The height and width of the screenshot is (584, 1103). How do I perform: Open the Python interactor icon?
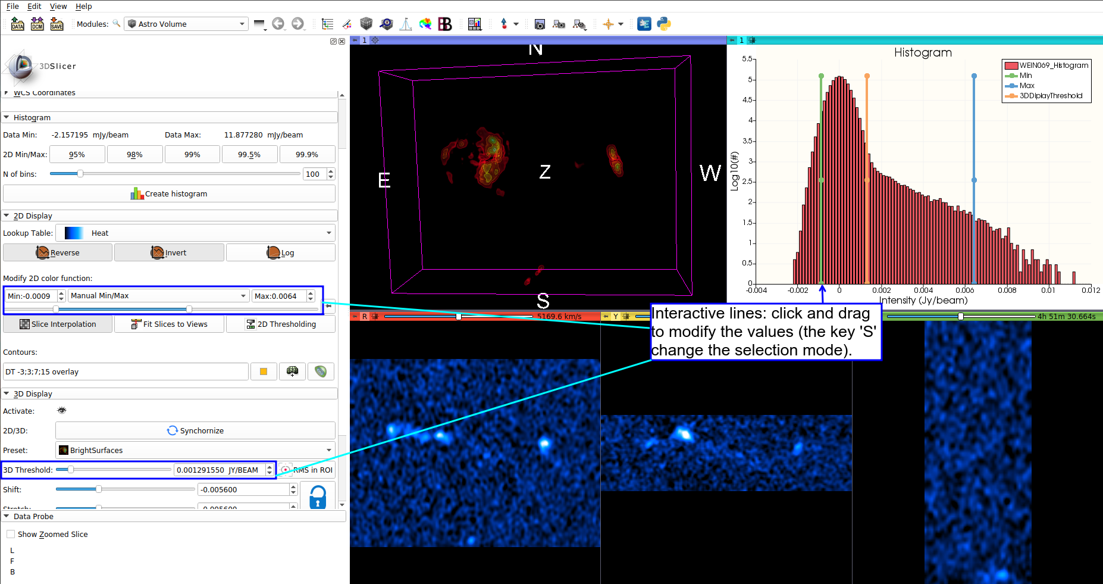pyautogui.click(x=664, y=24)
